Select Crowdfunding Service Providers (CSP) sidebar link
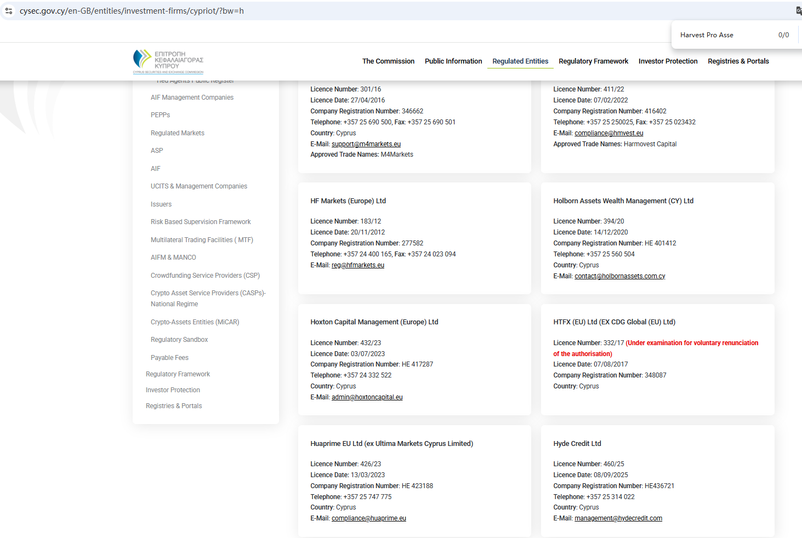 [x=205, y=276]
